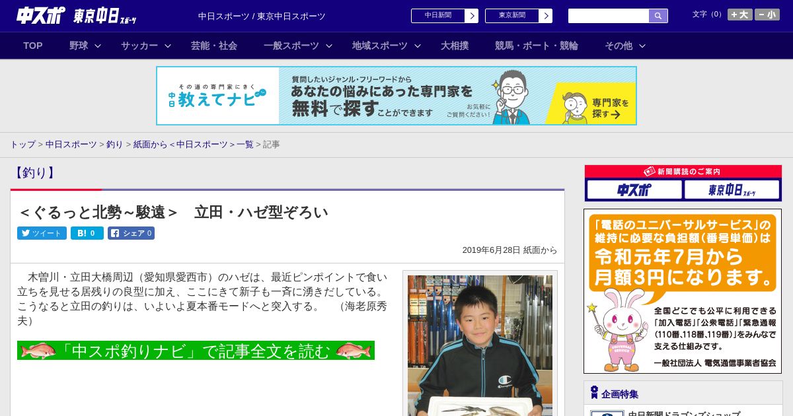The image size is (793, 416).
Task: Go to the TOP menu item
Action: 33,46
